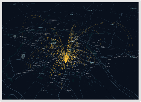Screen dimensions: 141x102
Task: Click the wide arc's apex above Gaoling
Action: click(108, 22)
